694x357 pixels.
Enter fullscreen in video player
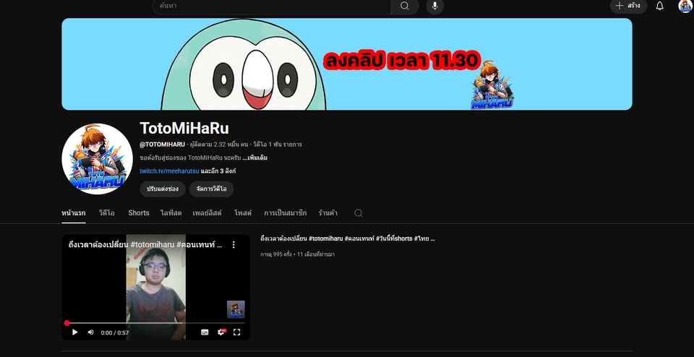[237, 332]
